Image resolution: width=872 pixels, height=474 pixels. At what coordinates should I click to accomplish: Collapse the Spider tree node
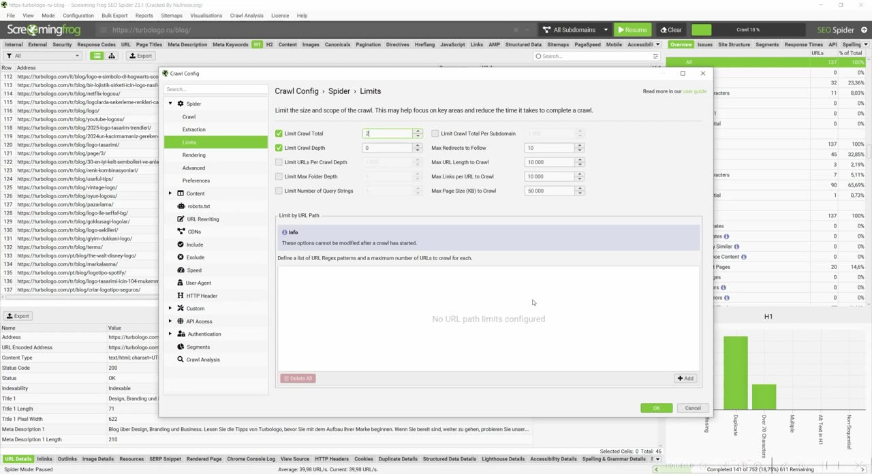coord(170,104)
